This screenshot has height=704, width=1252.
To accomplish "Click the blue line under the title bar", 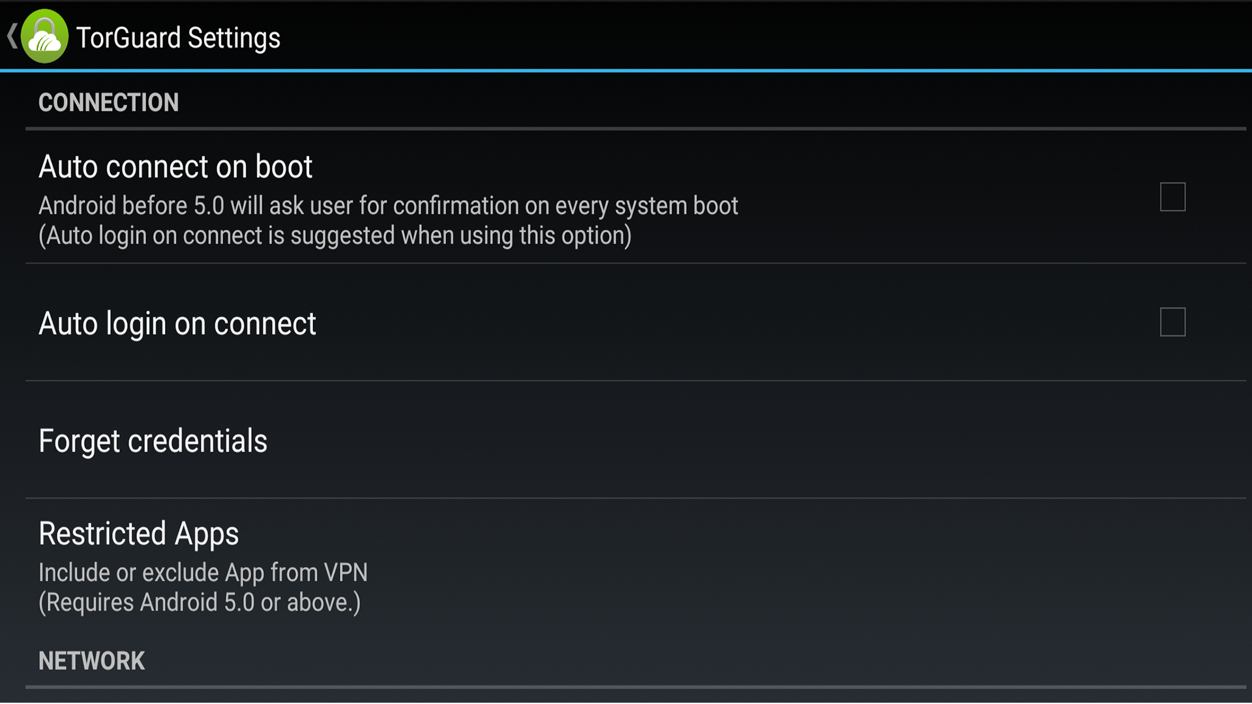I will click(x=626, y=70).
